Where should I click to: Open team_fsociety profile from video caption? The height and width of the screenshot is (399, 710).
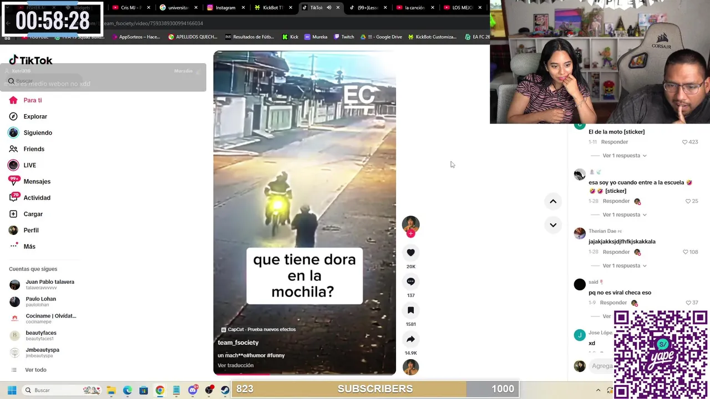pyautogui.click(x=238, y=342)
